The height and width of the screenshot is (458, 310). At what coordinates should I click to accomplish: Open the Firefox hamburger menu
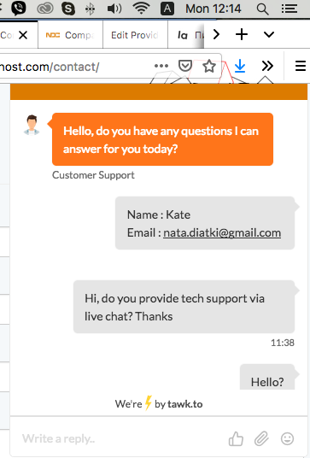point(301,66)
